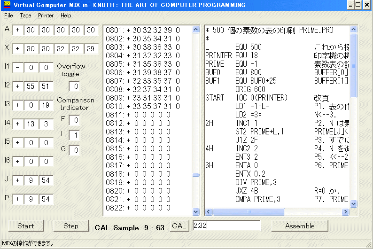373x249 pixels.
Task: Minimize the Virtual Computer MIX window
Action: point(350,5)
